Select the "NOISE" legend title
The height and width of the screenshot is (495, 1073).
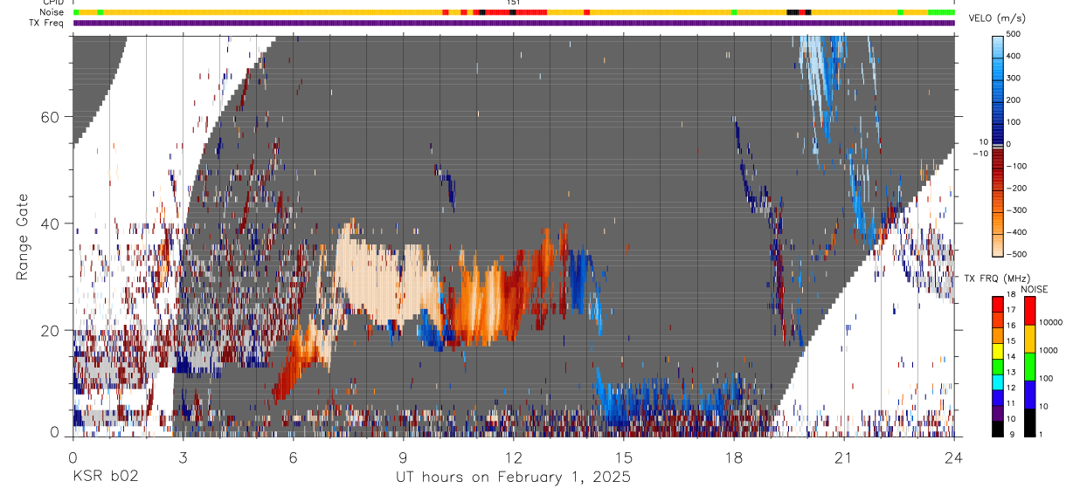click(1035, 290)
